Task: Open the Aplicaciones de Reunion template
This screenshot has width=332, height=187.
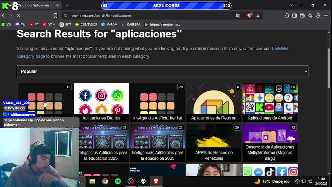Action: (x=214, y=102)
